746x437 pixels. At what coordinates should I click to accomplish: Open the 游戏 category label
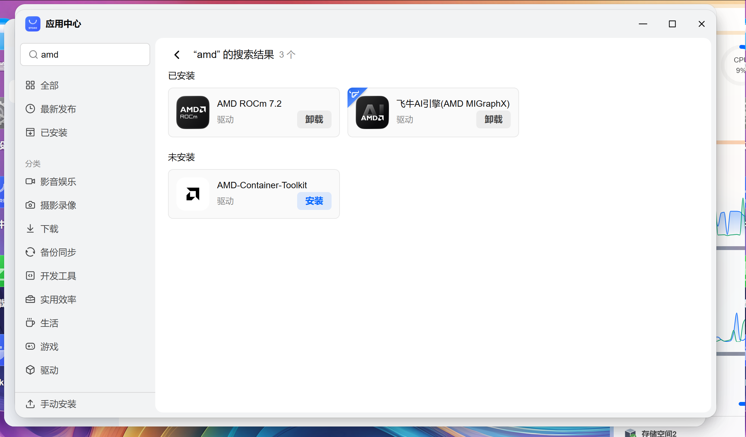pyautogui.click(x=49, y=347)
